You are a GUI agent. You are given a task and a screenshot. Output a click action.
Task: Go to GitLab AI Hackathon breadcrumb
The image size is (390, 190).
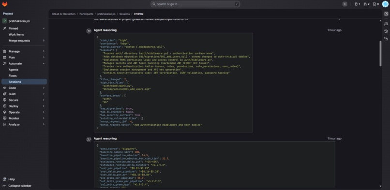63,14
